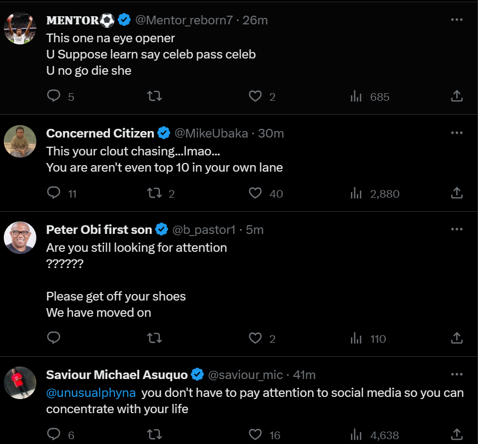Viewport: 478px width, 444px height.
Task: Open @MikeUbaka profile handle
Action: point(212,133)
